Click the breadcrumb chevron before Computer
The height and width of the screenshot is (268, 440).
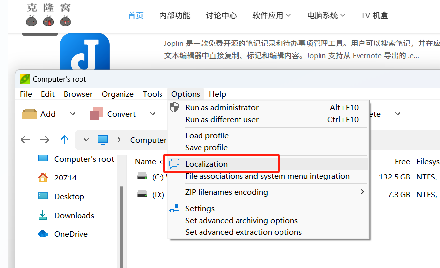(x=119, y=139)
